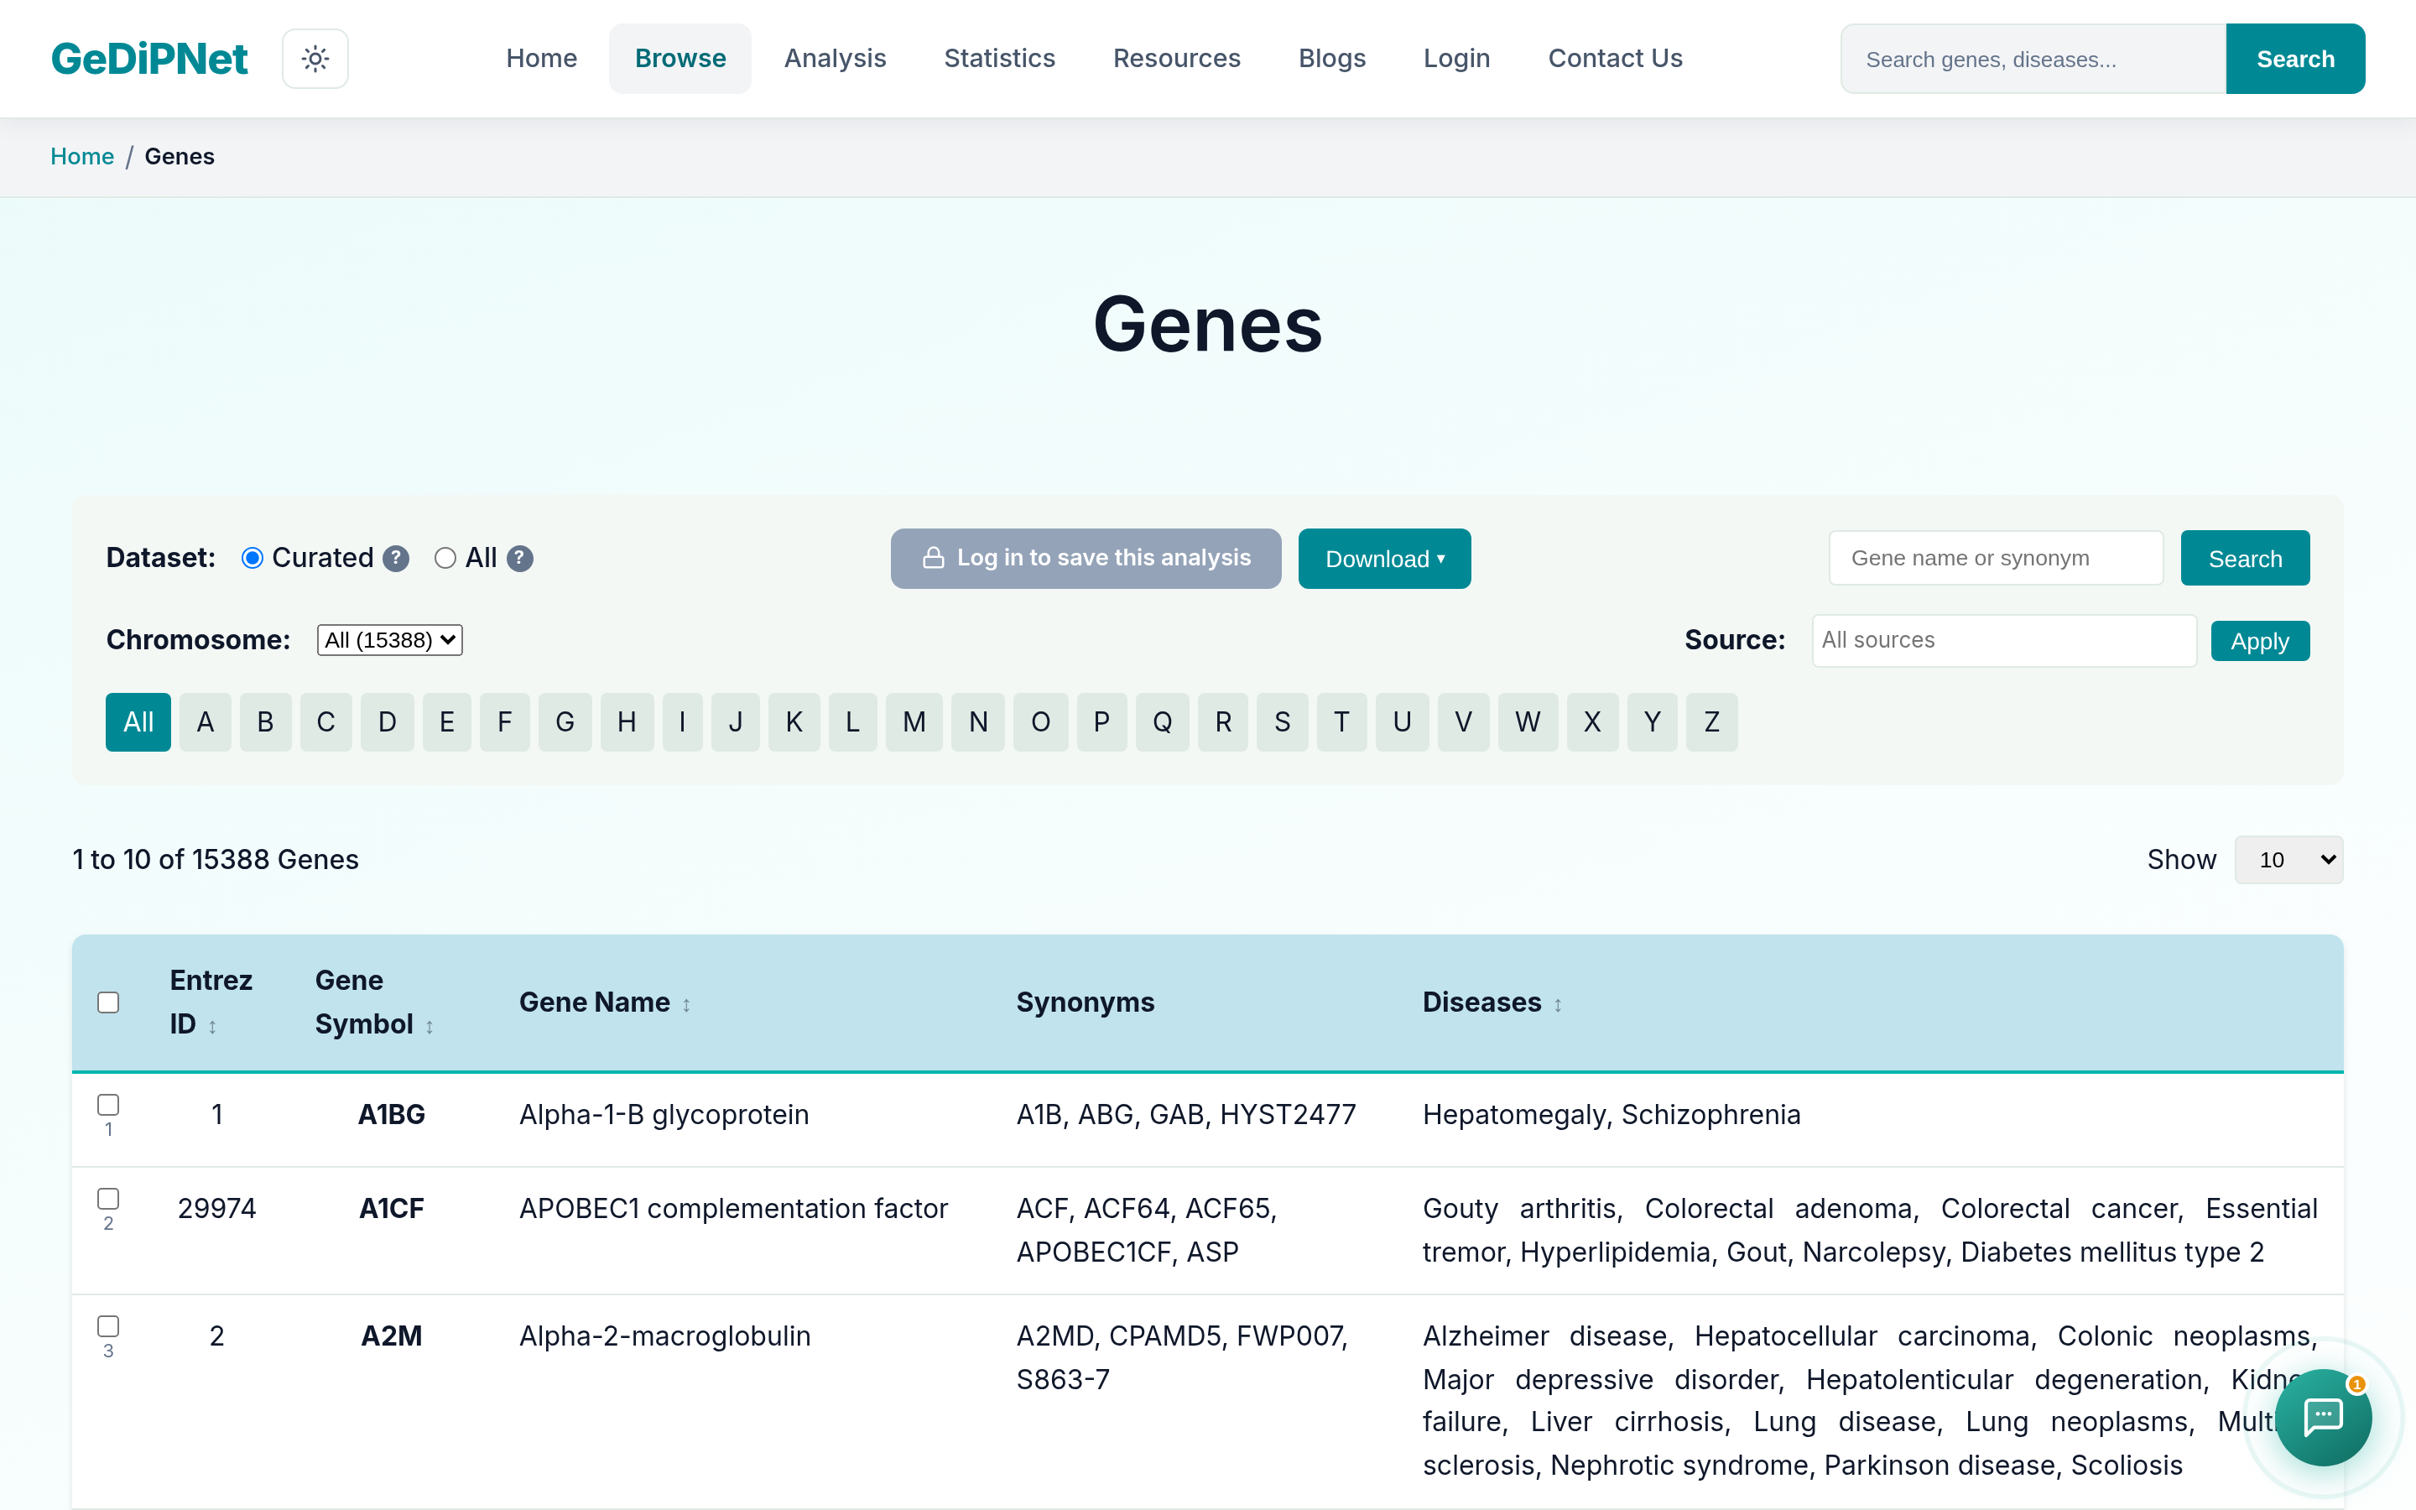This screenshot has height=1510, width=2416.
Task: Click the Apply source button
Action: coord(2259,641)
